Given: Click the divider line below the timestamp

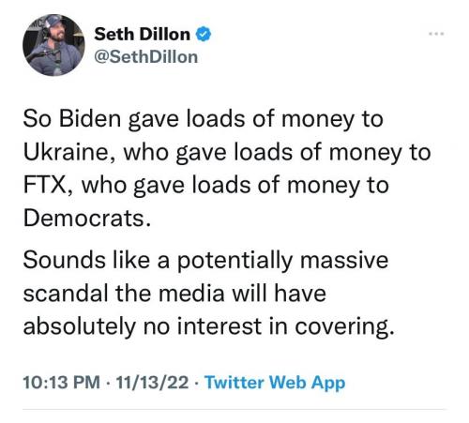Looking at the screenshot, I should 234,409.
